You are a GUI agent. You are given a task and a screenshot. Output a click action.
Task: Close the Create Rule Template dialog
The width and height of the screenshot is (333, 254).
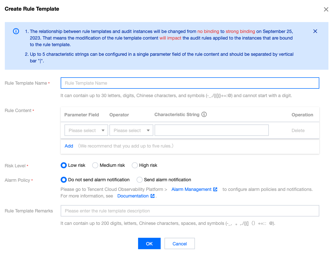[x=326, y=9]
